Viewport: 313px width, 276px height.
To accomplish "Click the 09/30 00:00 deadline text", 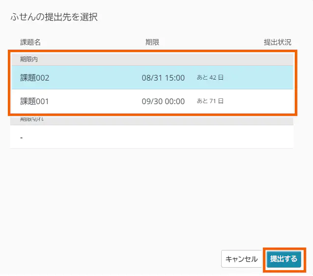I will (x=163, y=102).
